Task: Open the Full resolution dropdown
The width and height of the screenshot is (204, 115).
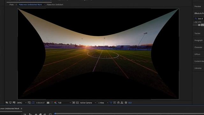Action: [x=64, y=103]
